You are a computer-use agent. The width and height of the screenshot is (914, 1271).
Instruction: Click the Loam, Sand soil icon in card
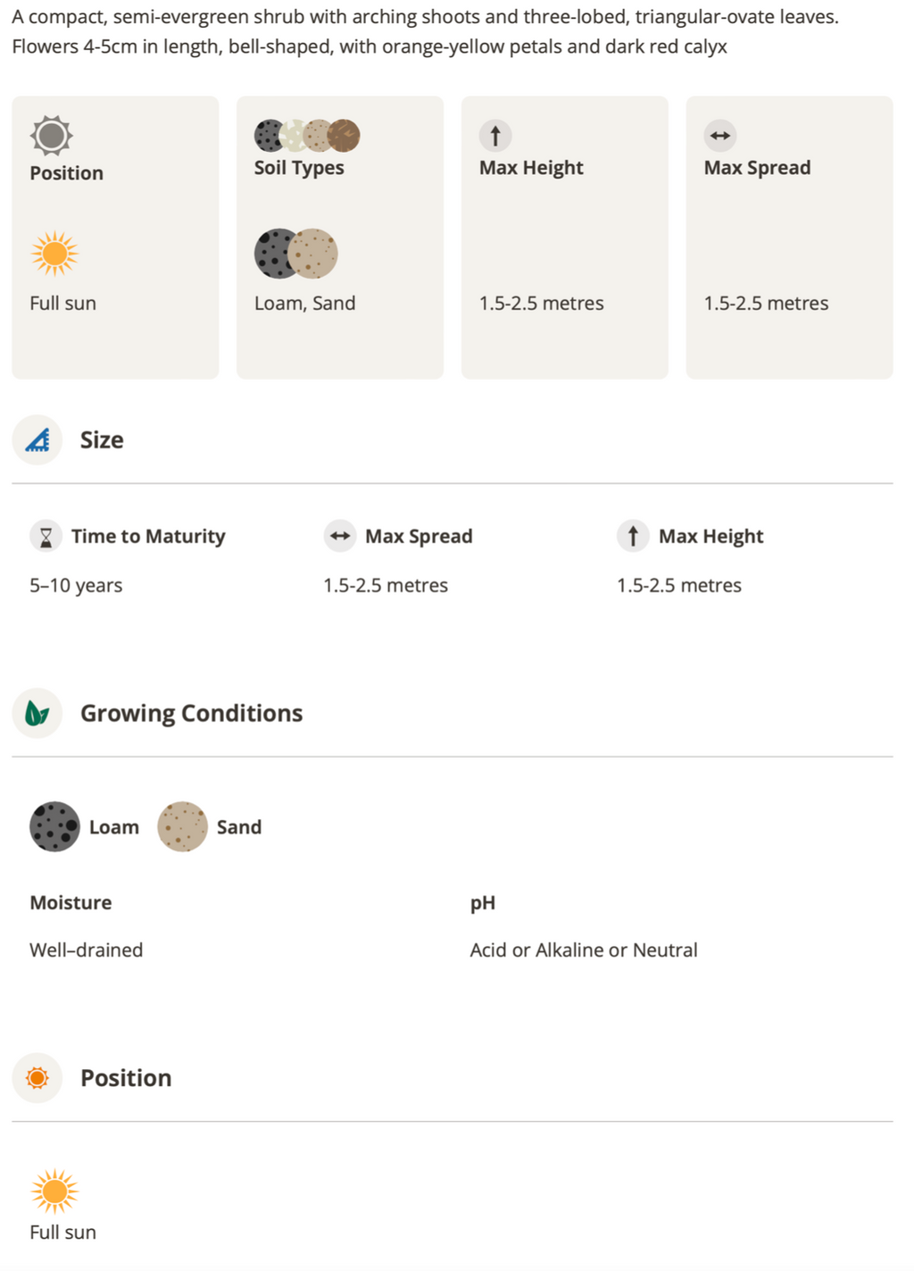tap(296, 254)
